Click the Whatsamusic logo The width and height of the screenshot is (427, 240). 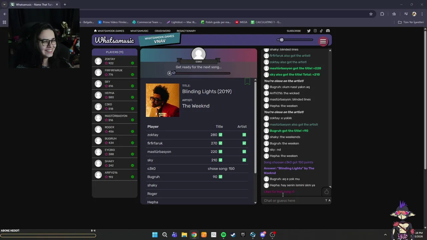[x=114, y=40]
